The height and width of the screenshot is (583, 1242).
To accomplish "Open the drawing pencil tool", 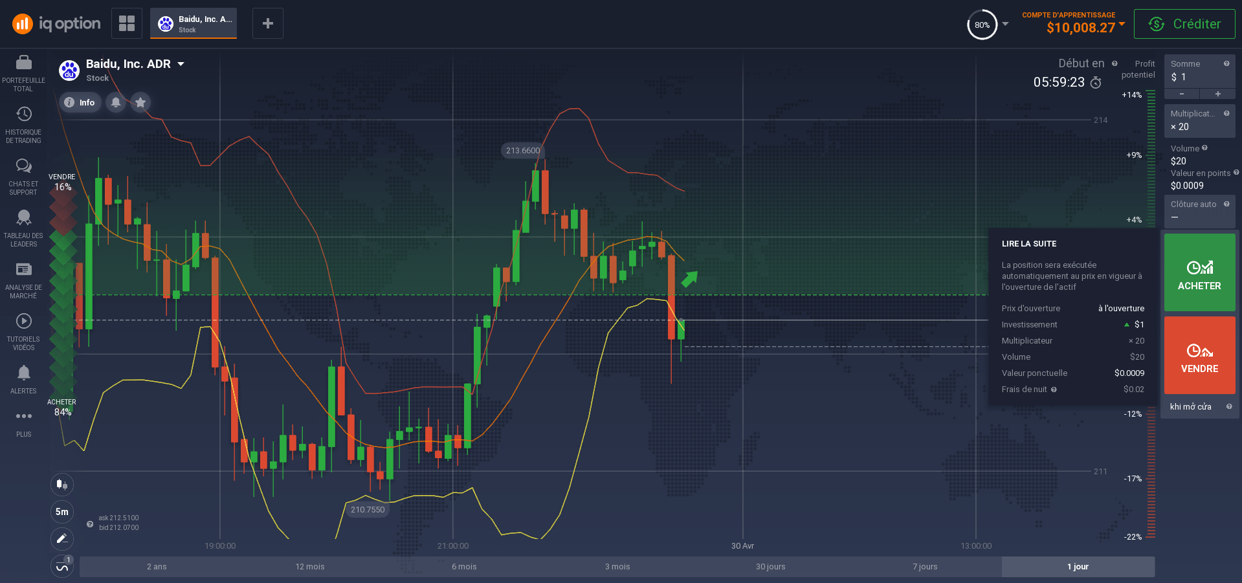I will pyautogui.click(x=62, y=538).
